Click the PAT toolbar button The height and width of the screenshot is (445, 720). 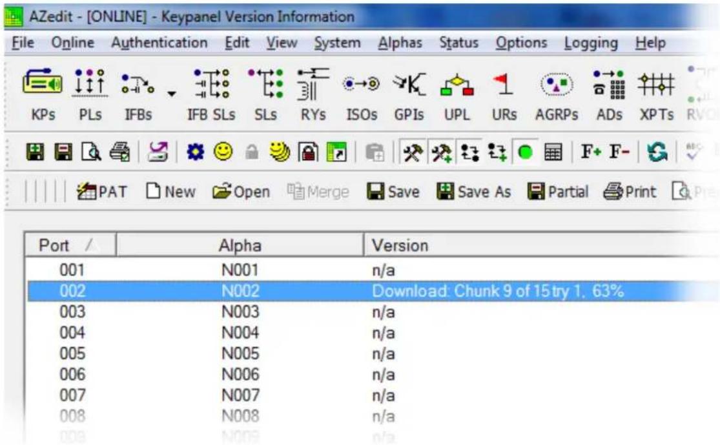[102, 192]
